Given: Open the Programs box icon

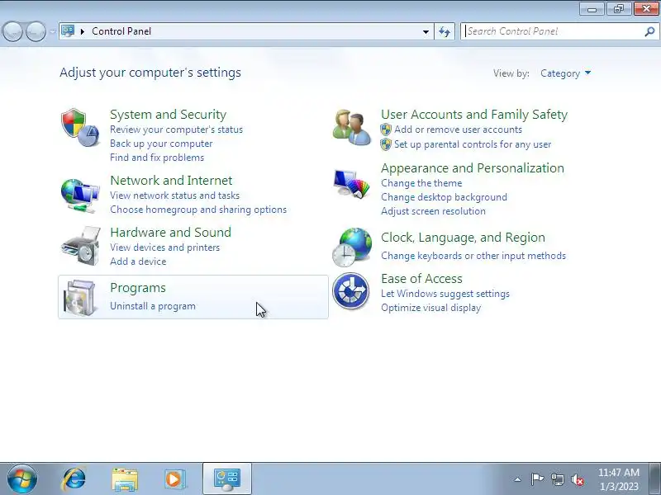Looking at the screenshot, I should point(80,298).
